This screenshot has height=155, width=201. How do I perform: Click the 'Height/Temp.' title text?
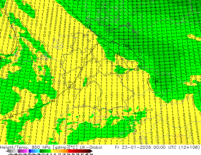coord(14,147)
